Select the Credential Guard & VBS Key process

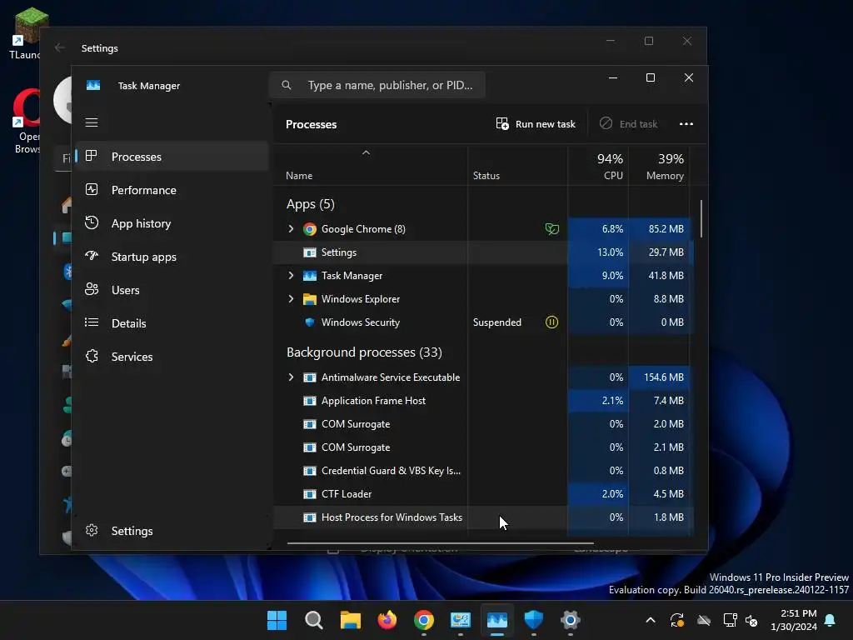[484, 471]
